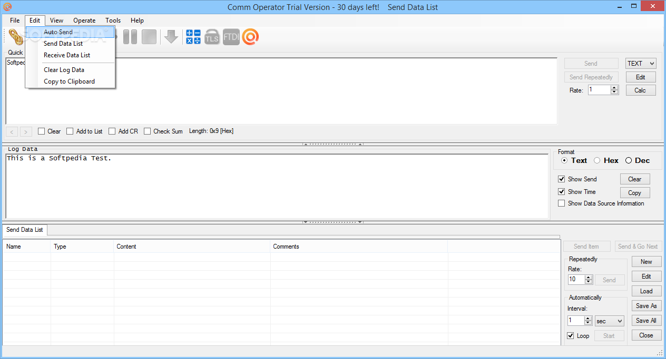This screenshot has height=359, width=666.
Task: Click the Save All button
Action: point(647,321)
